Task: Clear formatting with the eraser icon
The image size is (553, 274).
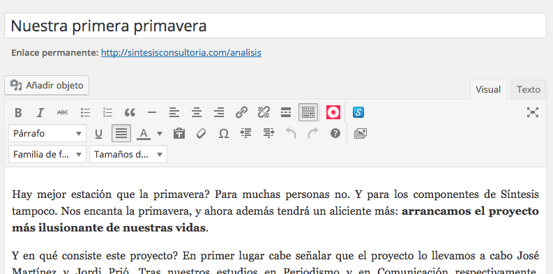Action: coord(201,133)
